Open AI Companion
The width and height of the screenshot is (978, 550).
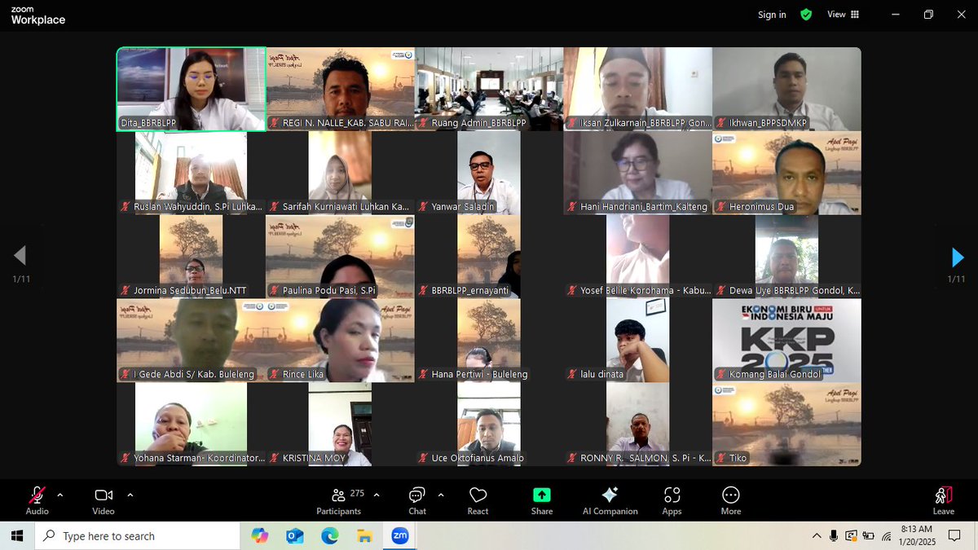(x=610, y=500)
